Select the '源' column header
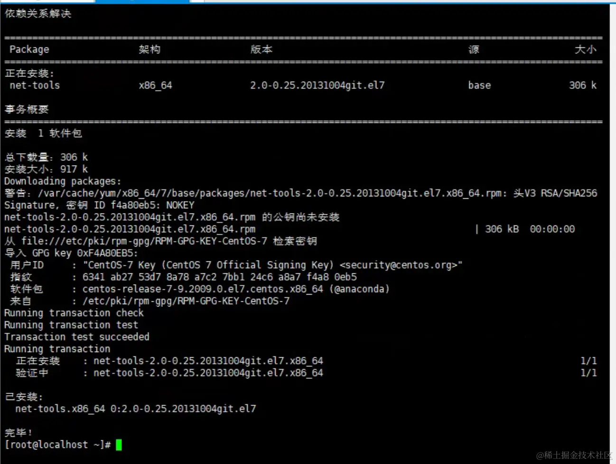 tap(474, 49)
